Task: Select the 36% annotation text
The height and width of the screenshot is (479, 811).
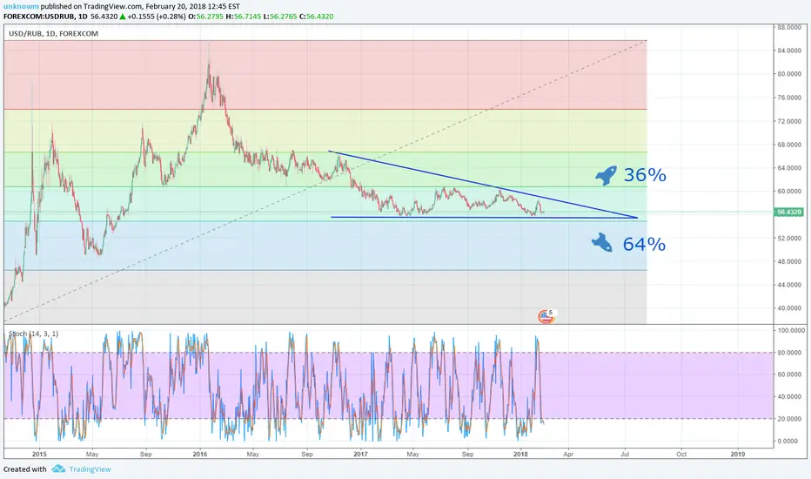Action: pos(645,175)
